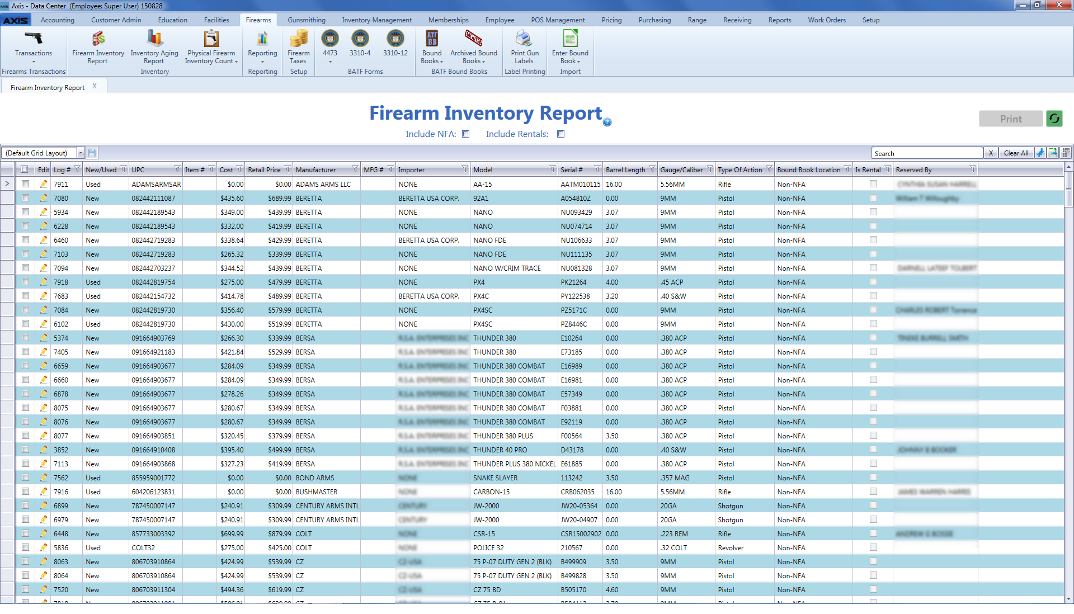Open Firearm Taxes setup

coord(299,38)
